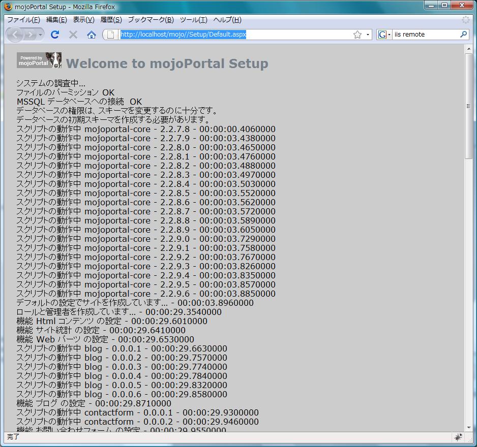This screenshot has width=477, height=447.
Task: Click the '機能 ブログ の設定' line
Action: (94, 403)
